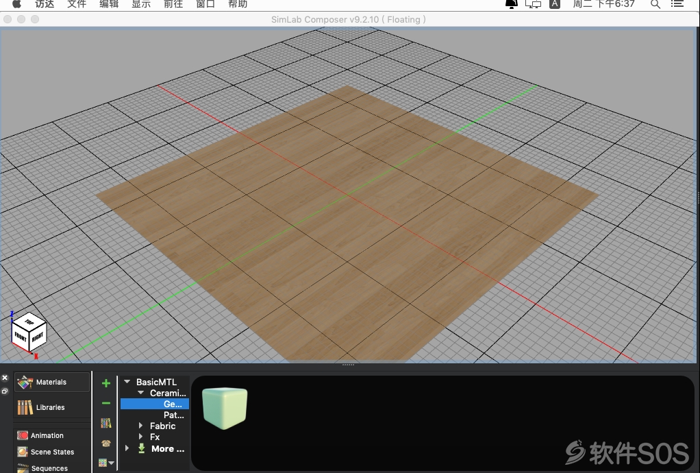700x473 pixels.
Task: Close the bottom dock panel
Action: click(x=5, y=378)
